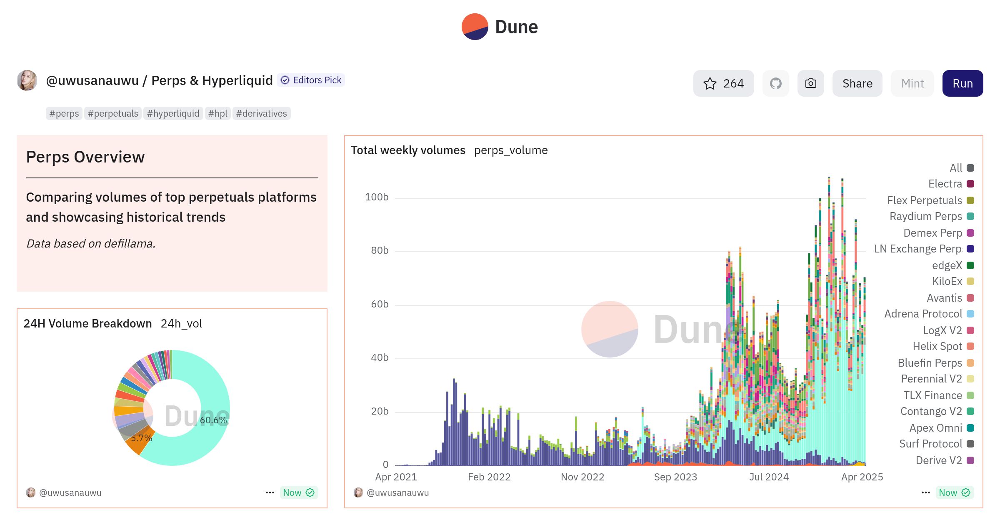Screen dimensions: 1000x525
Task: Click author avatar under the donut chart
Action: point(31,492)
